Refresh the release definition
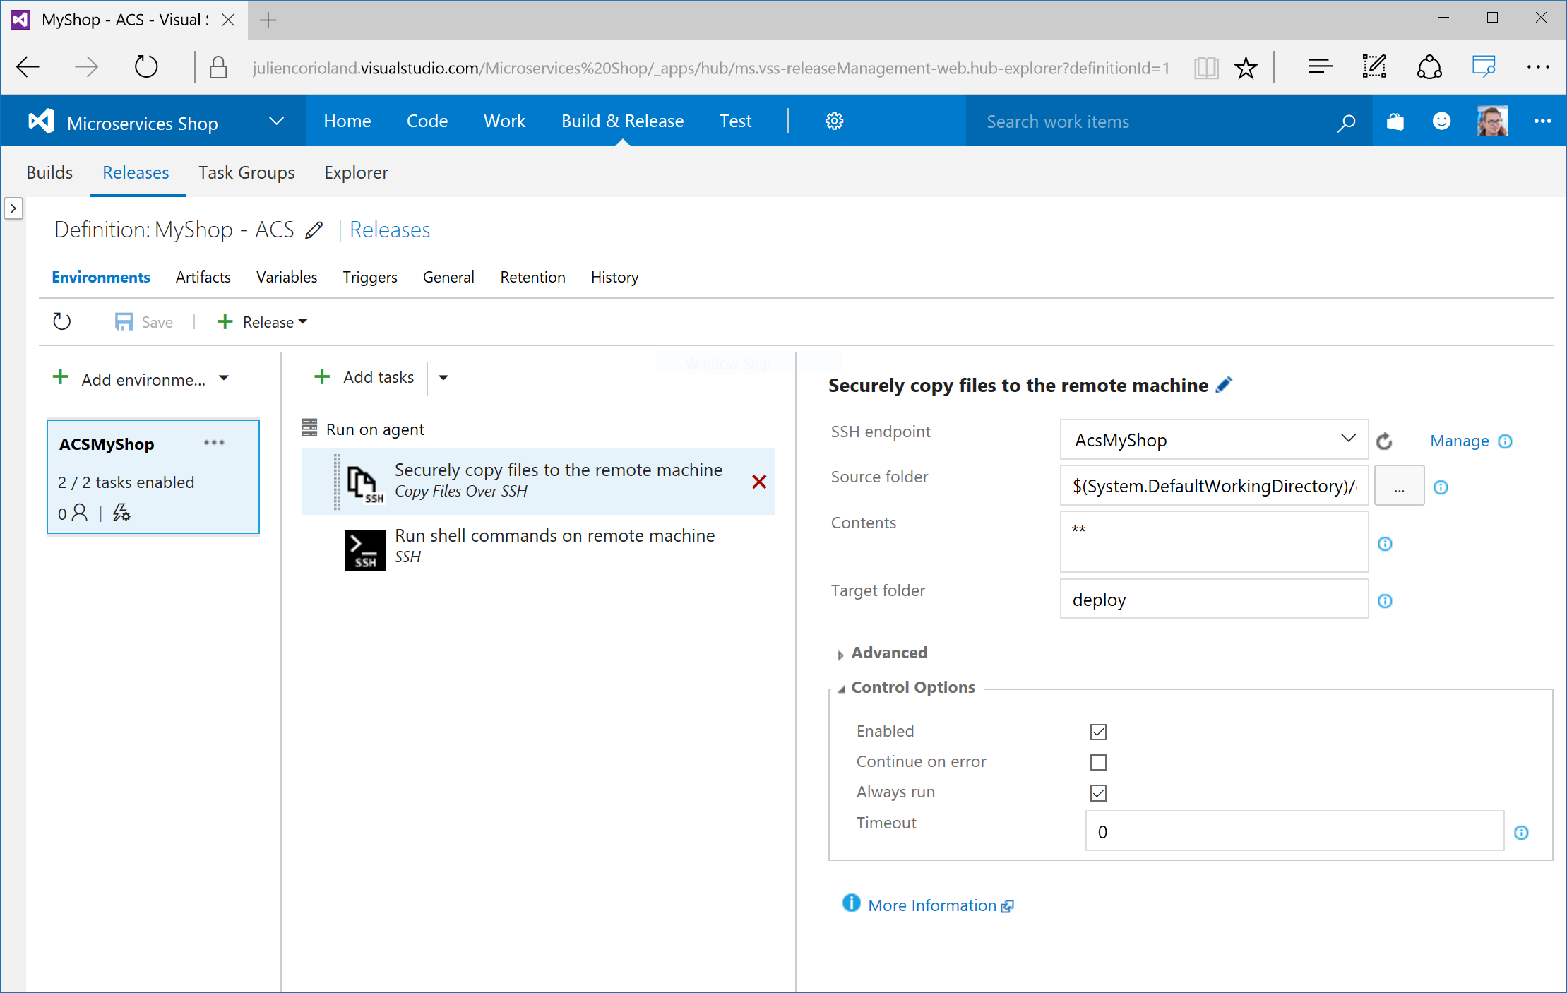1567x993 pixels. [x=62, y=322]
